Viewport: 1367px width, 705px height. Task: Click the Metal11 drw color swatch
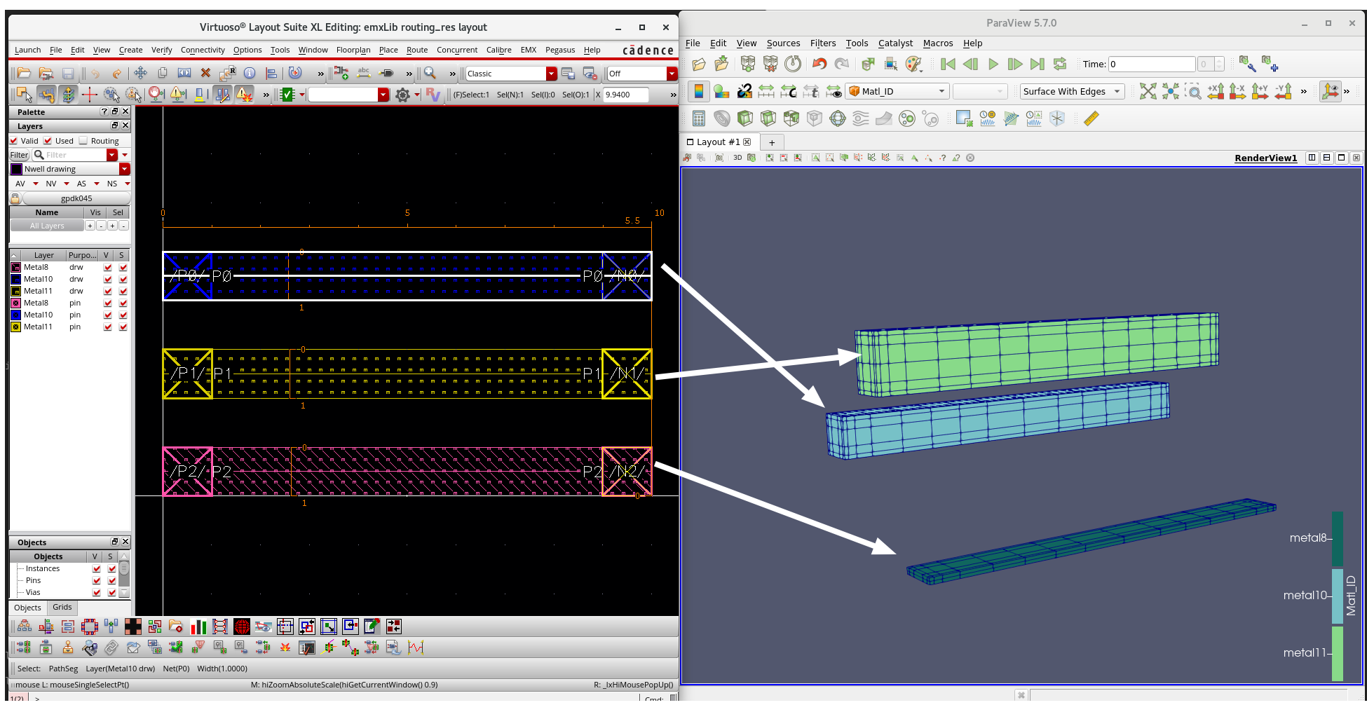(x=16, y=291)
